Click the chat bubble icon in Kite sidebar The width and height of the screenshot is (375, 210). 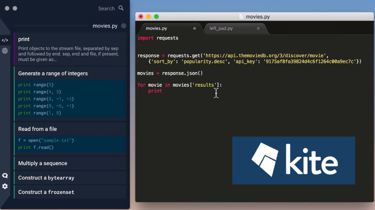pos(5,176)
